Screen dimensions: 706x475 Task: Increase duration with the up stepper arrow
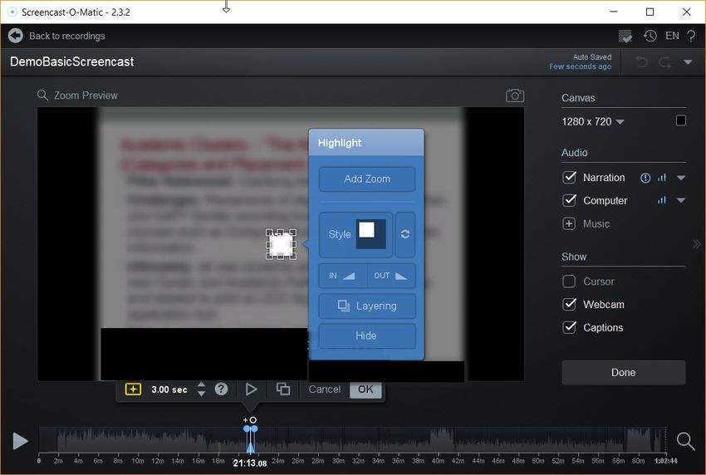tap(201, 385)
